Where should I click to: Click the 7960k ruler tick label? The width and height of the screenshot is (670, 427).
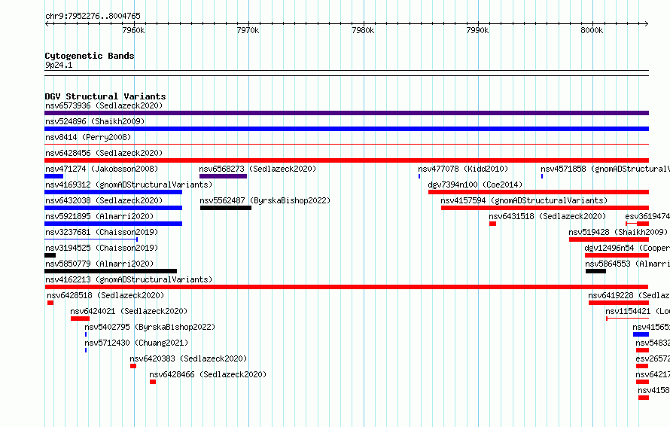[133, 30]
